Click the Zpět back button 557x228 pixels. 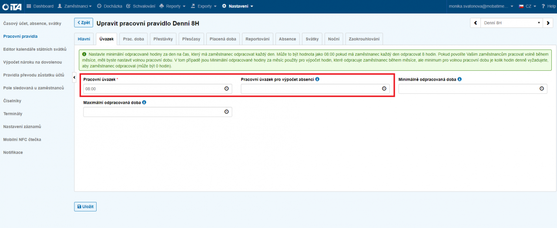(x=84, y=23)
